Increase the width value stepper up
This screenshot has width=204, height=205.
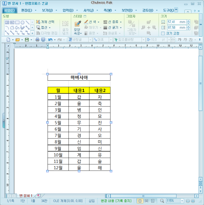[x=188, y=21]
